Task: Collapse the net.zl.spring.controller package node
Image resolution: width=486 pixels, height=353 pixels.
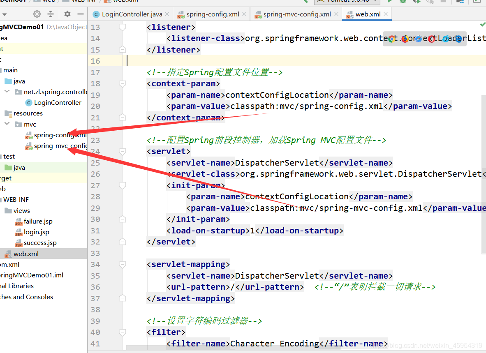Action: coord(7,91)
